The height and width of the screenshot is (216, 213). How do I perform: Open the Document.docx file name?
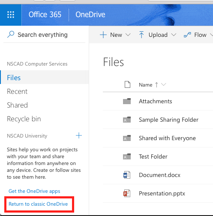click(159, 175)
